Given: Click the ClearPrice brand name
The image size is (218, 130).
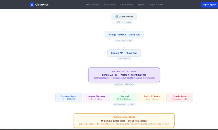Looking at the screenshot, I should click(42, 5).
